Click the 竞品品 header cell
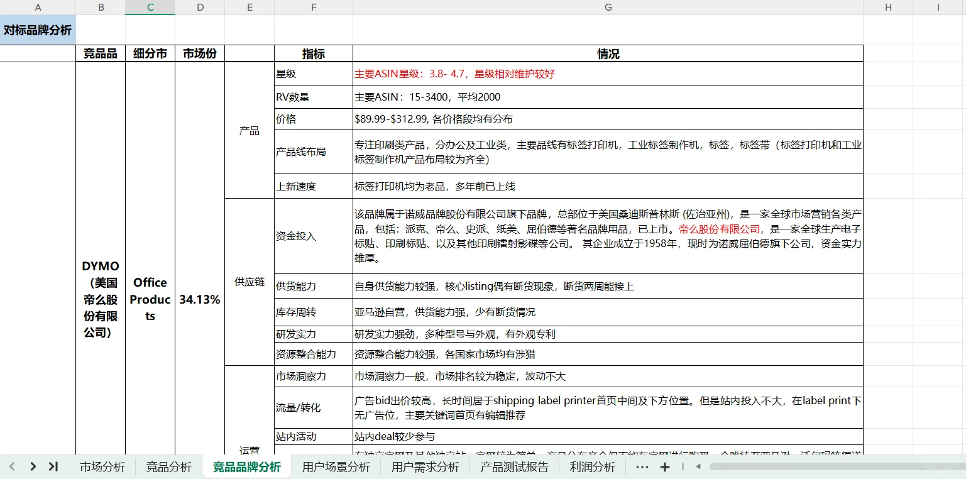Screen dimensions: 966x479 pos(101,53)
